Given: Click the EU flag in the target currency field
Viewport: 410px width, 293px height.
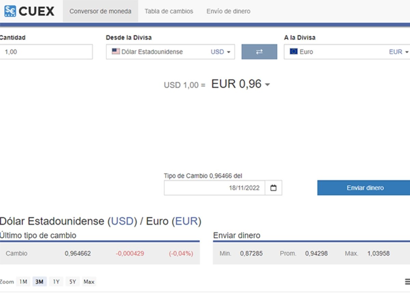Looking at the screenshot, I should (x=293, y=52).
